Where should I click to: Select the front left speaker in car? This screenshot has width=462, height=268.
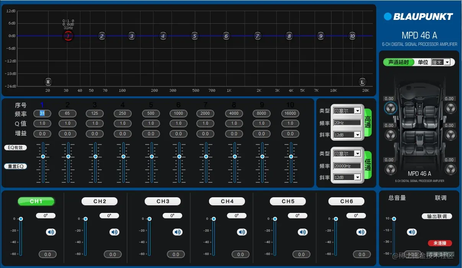[390, 108]
